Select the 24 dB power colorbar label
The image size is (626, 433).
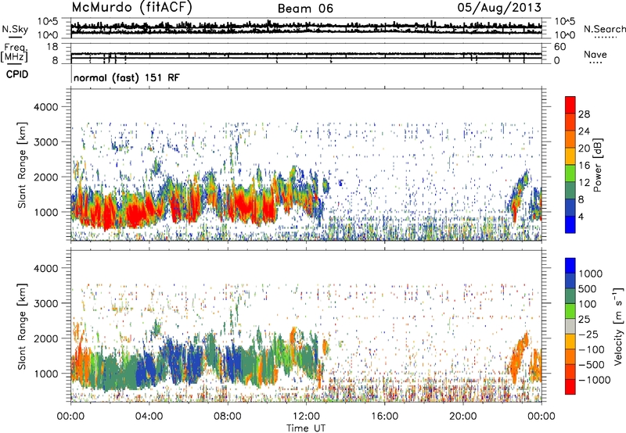click(x=584, y=131)
